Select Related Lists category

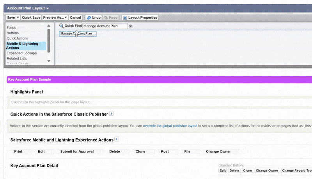[x=17, y=58]
